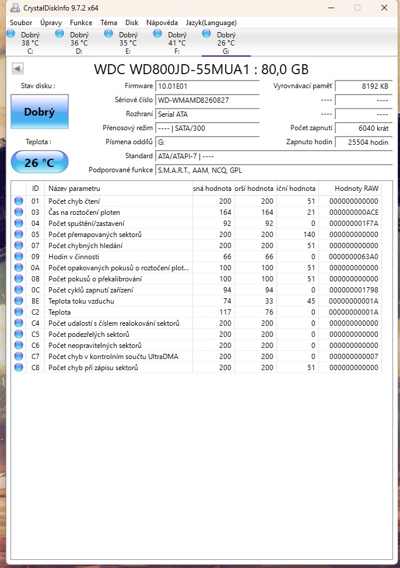Click status icon for 09 Hodin v činnosti
Screen dimensions: 400x568
[x=19, y=256]
